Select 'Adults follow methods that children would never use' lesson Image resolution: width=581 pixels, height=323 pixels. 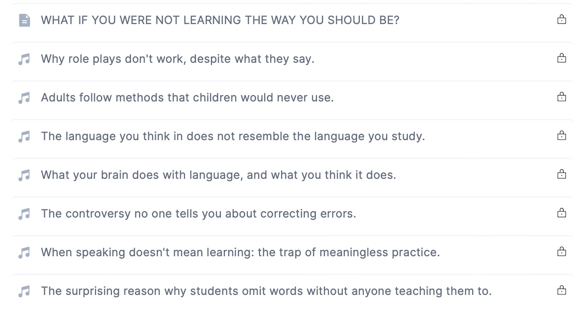[187, 97]
